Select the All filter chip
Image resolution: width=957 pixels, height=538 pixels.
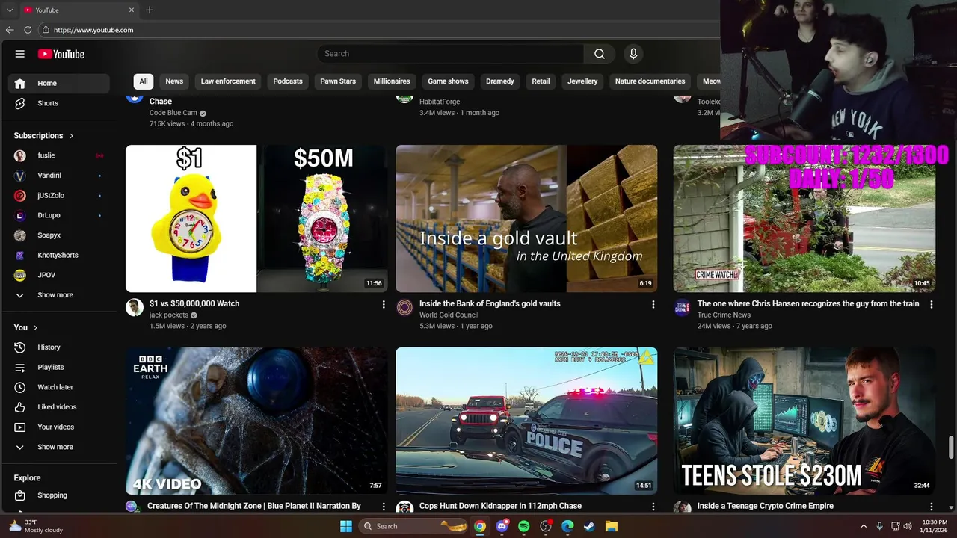(x=144, y=81)
